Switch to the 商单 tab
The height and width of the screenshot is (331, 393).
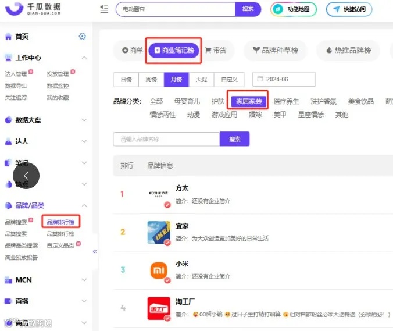click(x=133, y=51)
